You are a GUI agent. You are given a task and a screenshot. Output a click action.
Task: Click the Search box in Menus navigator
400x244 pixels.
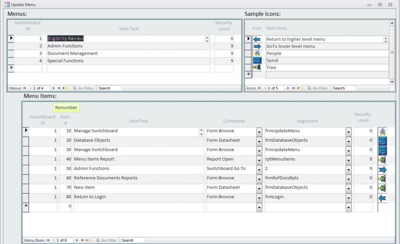click(x=110, y=88)
